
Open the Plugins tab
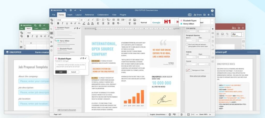[123, 15]
